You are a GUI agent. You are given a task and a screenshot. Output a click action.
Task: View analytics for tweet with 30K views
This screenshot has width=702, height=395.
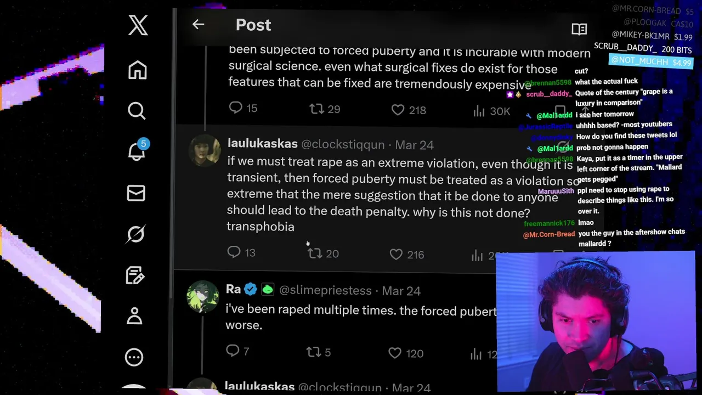click(479, 111)
